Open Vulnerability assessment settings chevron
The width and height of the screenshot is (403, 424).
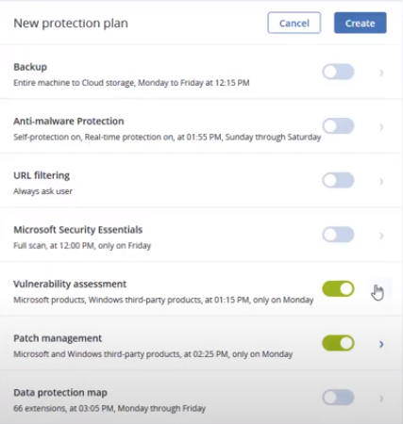point(381,289)
